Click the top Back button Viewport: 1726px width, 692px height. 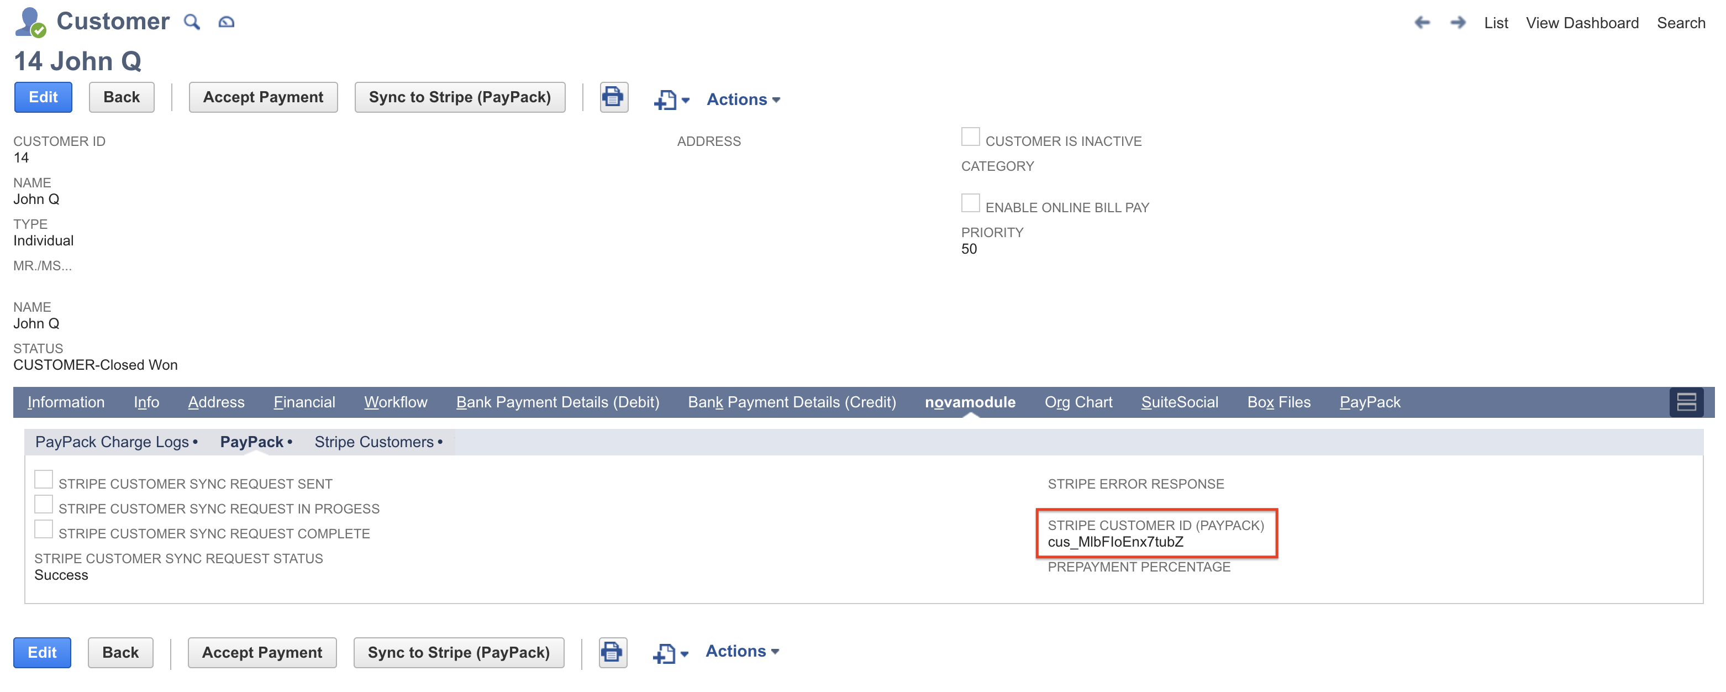122,97
